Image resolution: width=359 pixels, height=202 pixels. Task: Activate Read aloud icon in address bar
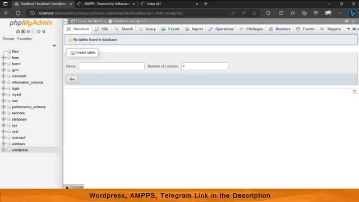(x=243, y=13)
